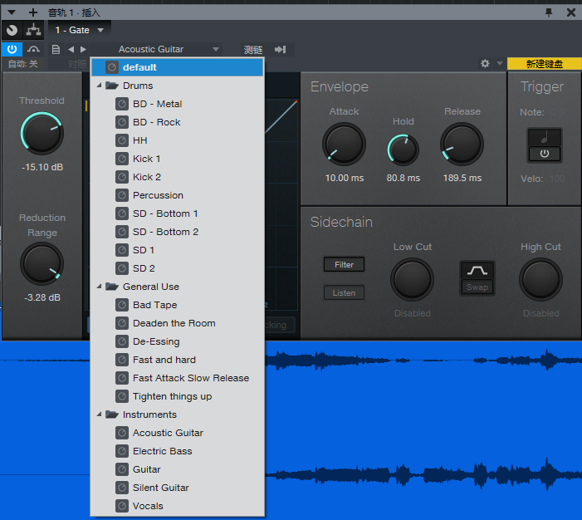This screenshot has width=582, height=520.
Task: Apply Tighten things up preset
Action: click(x=178, y=396)
